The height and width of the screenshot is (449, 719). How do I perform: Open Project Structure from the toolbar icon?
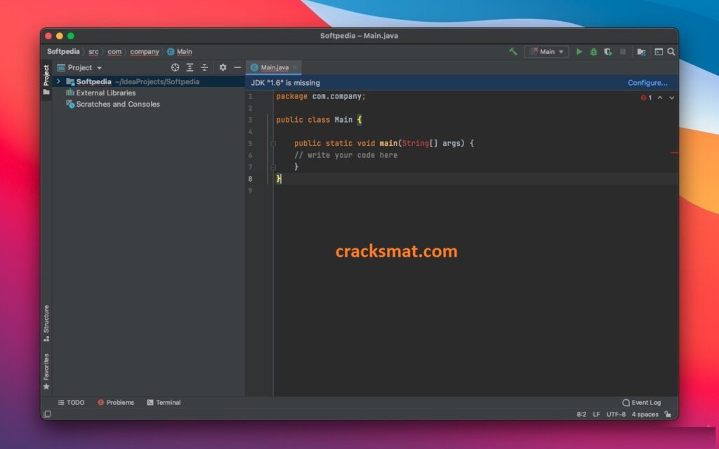point(642,52)
